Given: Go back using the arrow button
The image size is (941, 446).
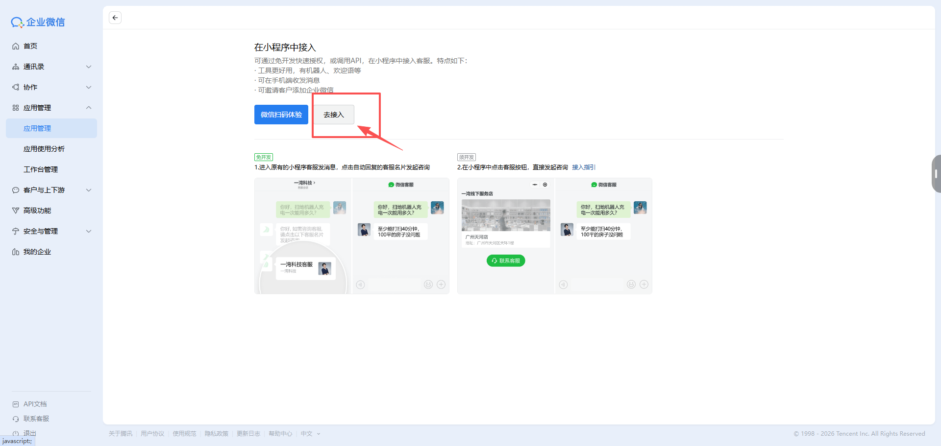Looking at the screenshot, I should coord(115,18).
